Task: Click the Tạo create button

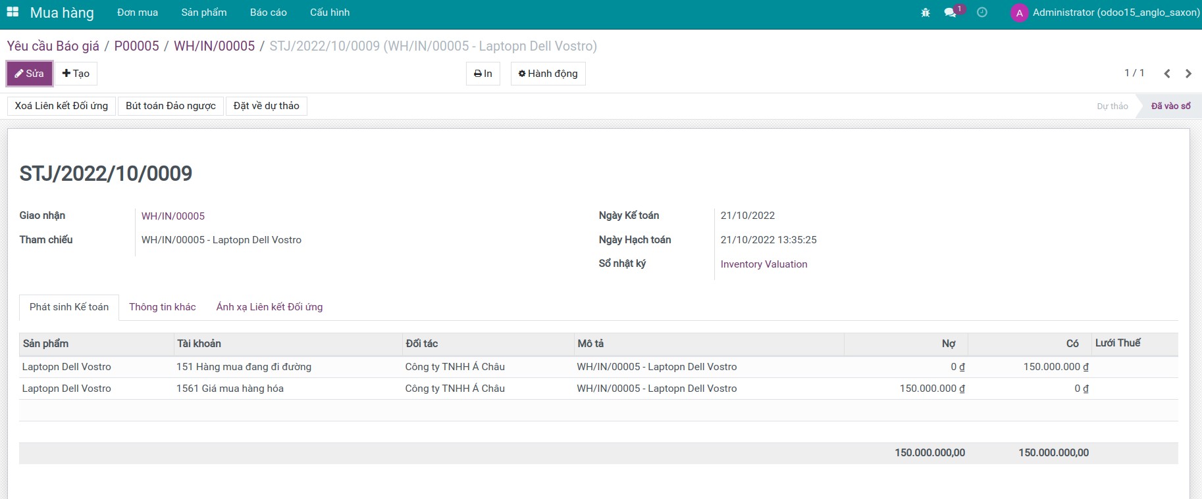Action: tap(76, 74)
